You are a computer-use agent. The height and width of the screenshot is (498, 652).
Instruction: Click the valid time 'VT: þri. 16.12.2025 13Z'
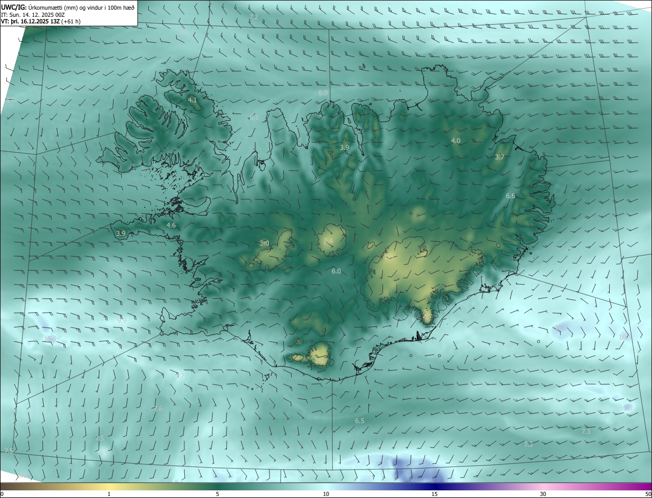30,21
